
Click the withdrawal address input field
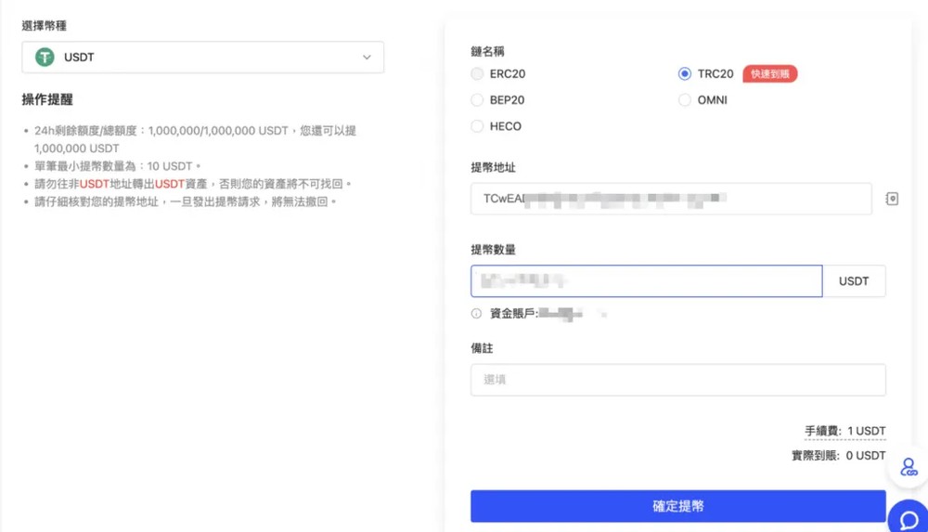(x=671, y=199)
